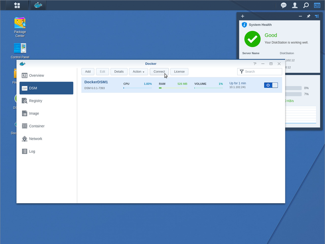
Task: Click the widget panel dock-side icon
Action: click(x=317, y=16)
